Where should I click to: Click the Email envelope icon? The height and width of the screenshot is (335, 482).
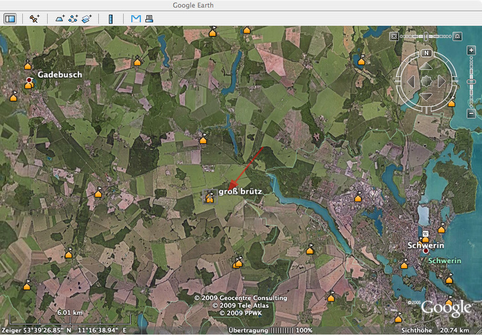coord(136,19)
